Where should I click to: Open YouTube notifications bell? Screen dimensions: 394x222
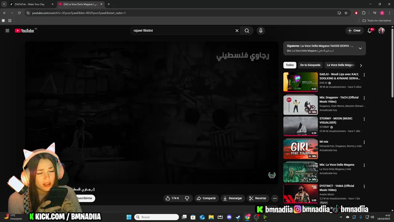[370, 31]
